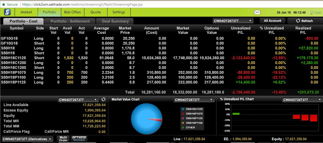The image size is (323, 143).
Task: Click amount cost 15,624,360.00 in S50H18C1125 row
Action: click(x=154, y=58)
